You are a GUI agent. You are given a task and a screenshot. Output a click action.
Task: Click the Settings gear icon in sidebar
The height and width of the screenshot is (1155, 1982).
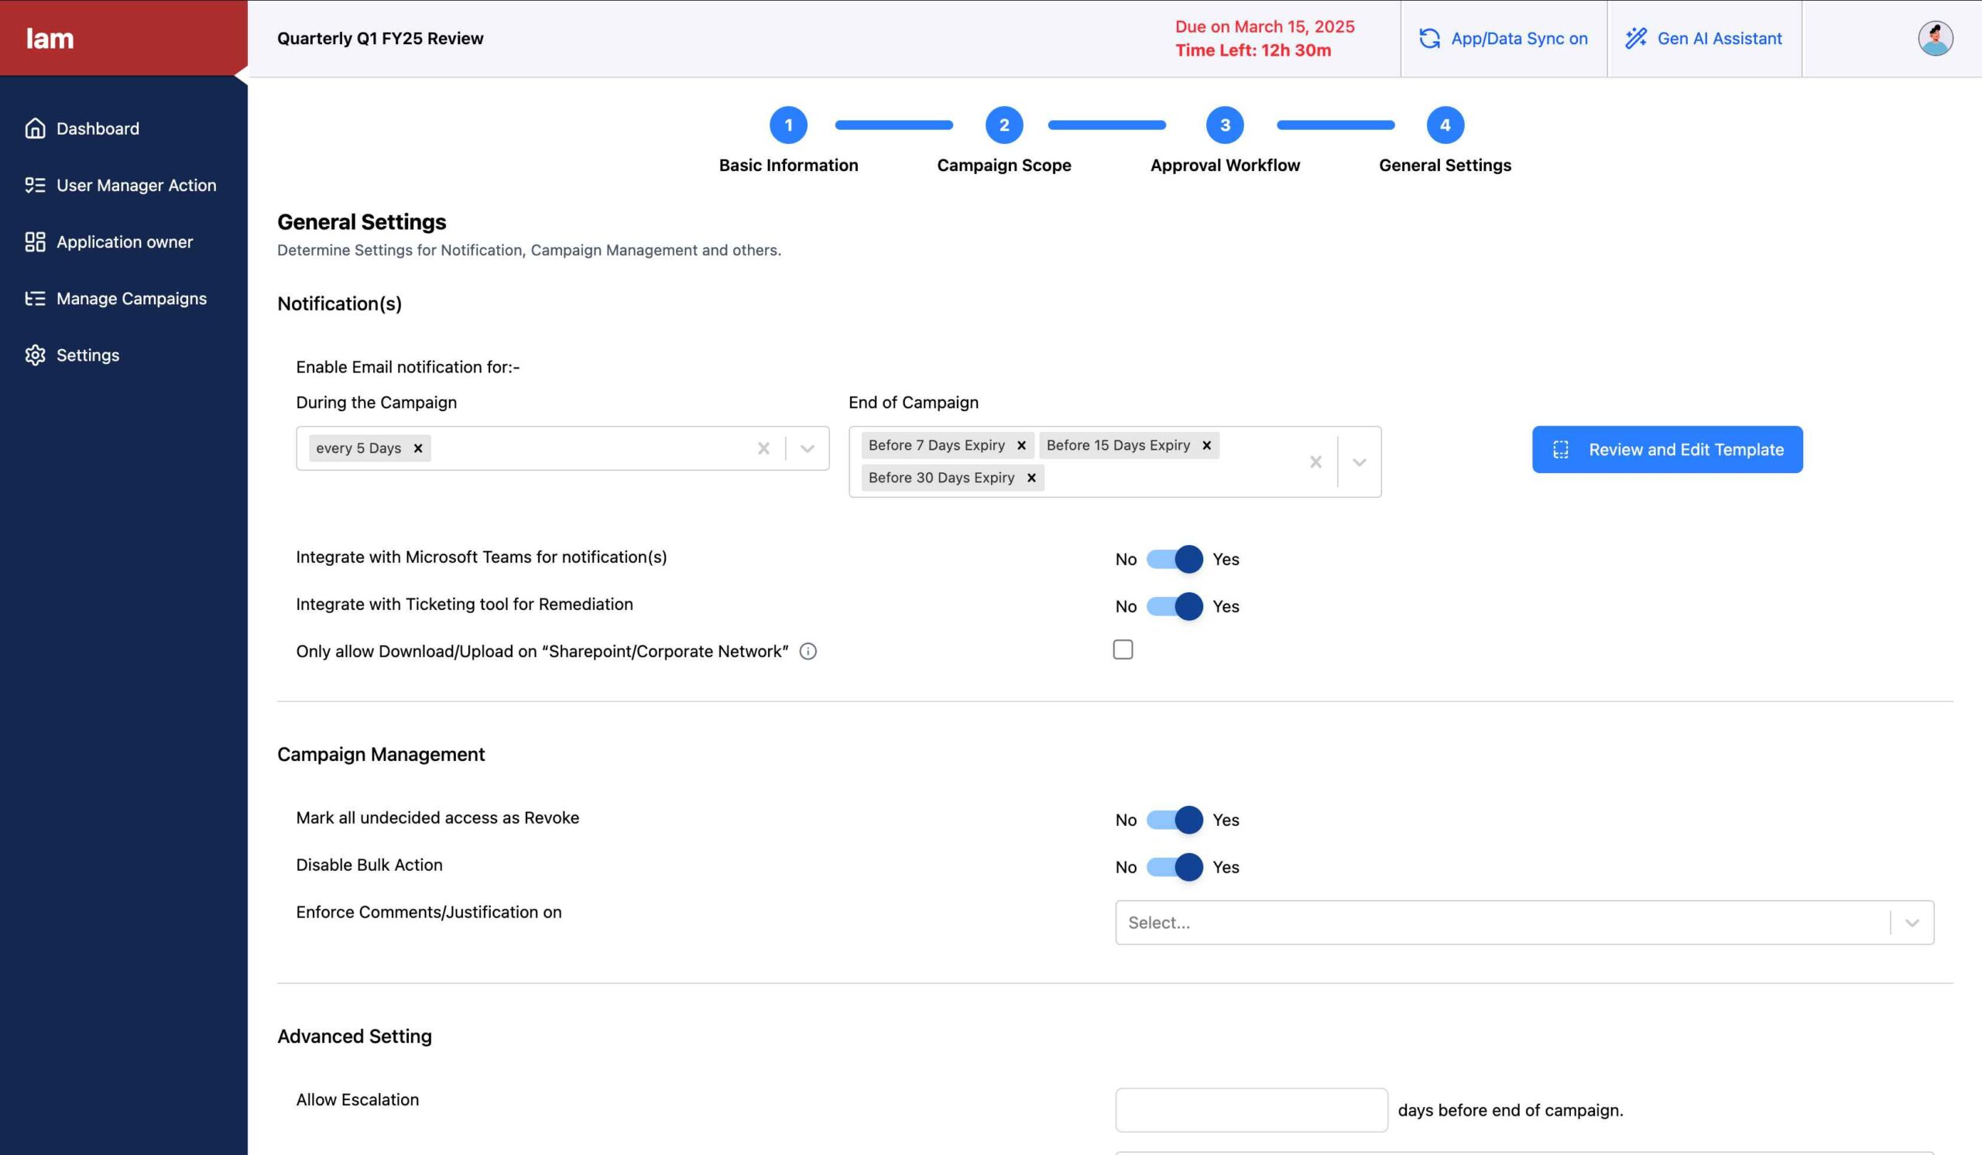tap(35, 355)
